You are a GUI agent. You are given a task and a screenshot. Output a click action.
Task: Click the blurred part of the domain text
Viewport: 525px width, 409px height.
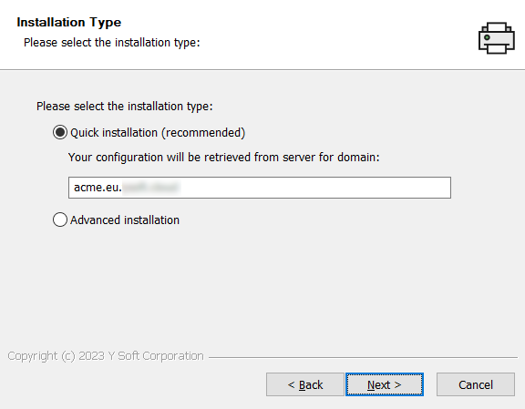pos(151,188)
